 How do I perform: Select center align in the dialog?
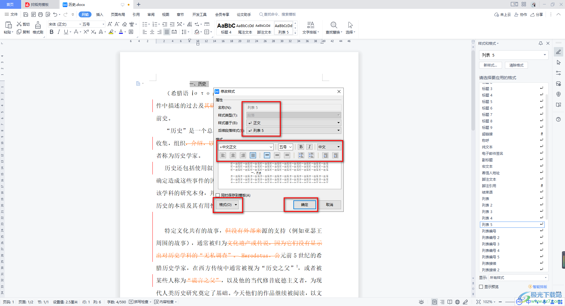[x=233, y=155]
